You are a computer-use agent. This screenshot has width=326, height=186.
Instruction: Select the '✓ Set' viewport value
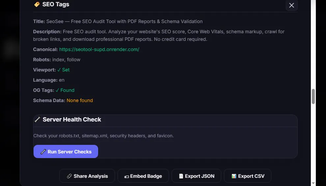coord(64,70)
